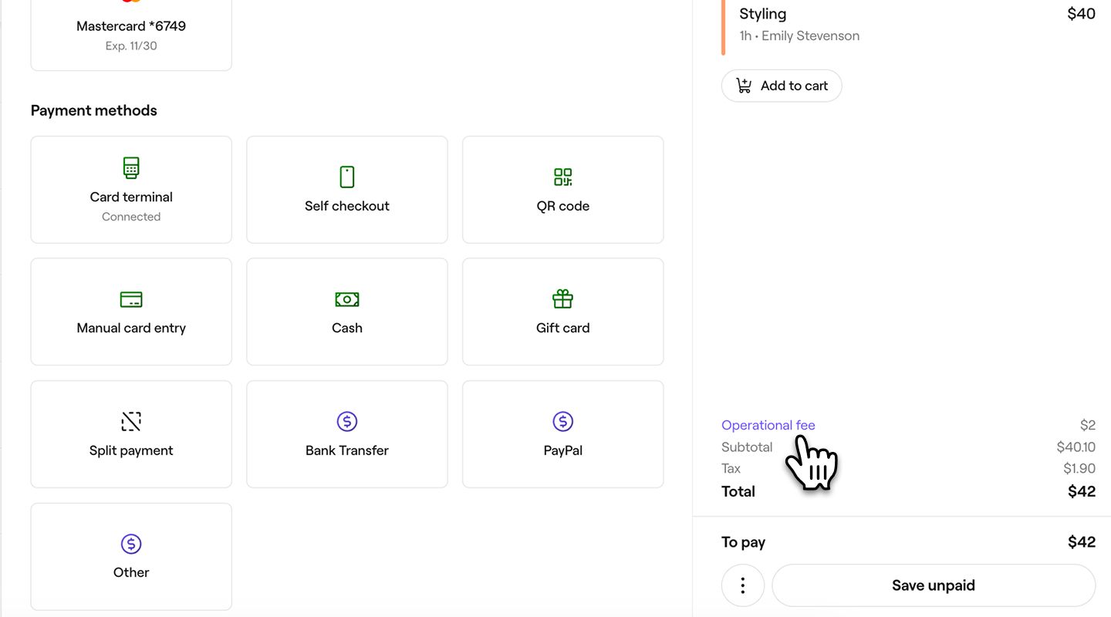Open the three-dot more options menu
Image resolution: width=1111 pixels, height=617 pixels.
point(743,585)
